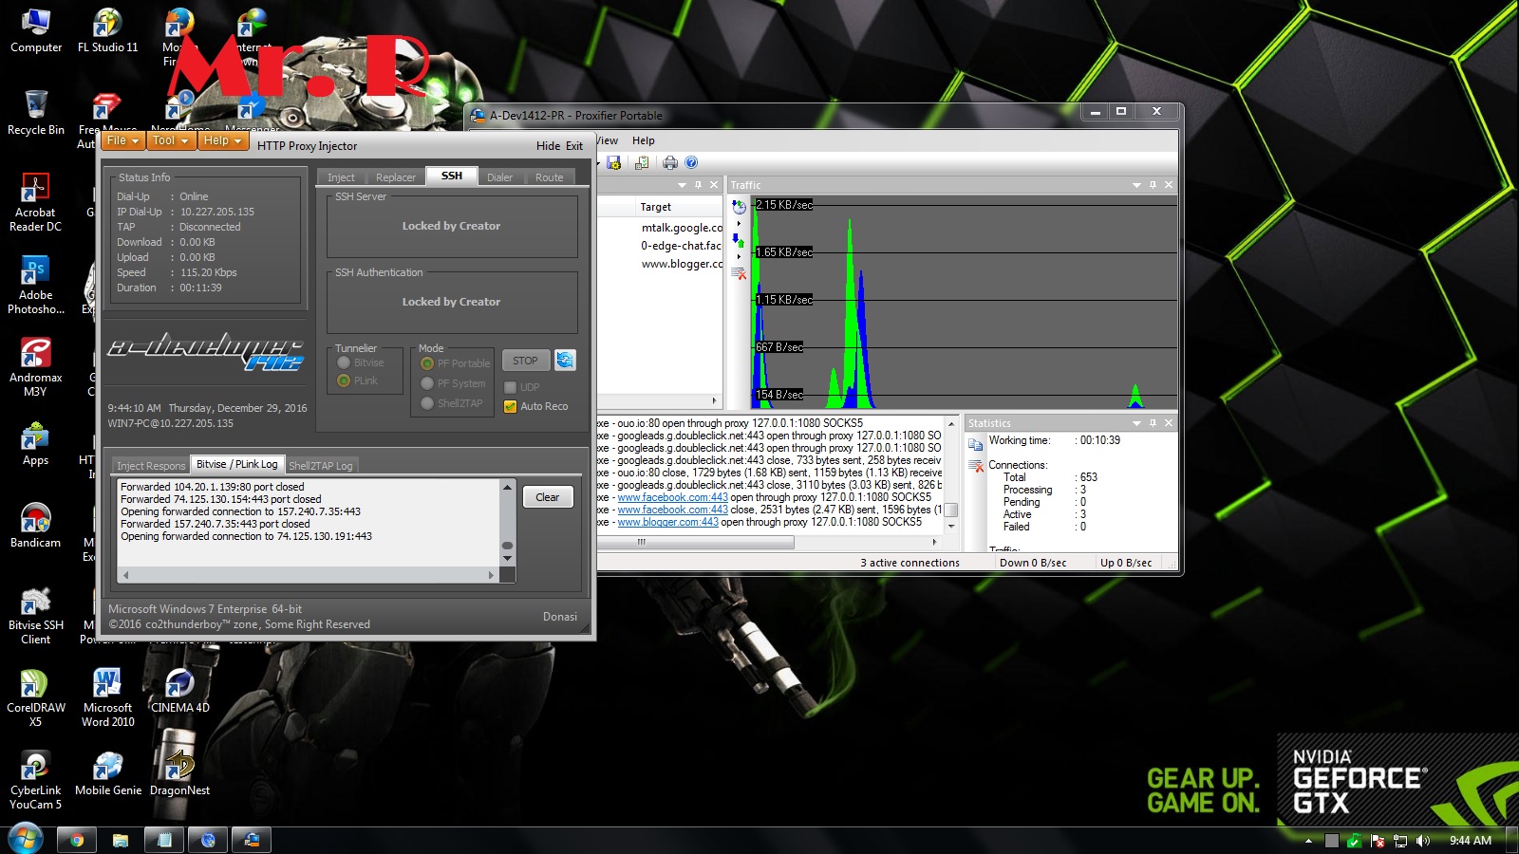The image size is (1519, 854).
Task: Open the file explorer taskbar button
Action: click(120, 840)
